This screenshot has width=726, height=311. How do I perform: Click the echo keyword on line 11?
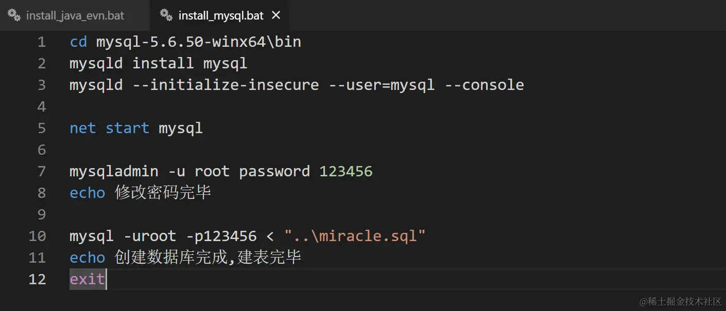[87, 258]
